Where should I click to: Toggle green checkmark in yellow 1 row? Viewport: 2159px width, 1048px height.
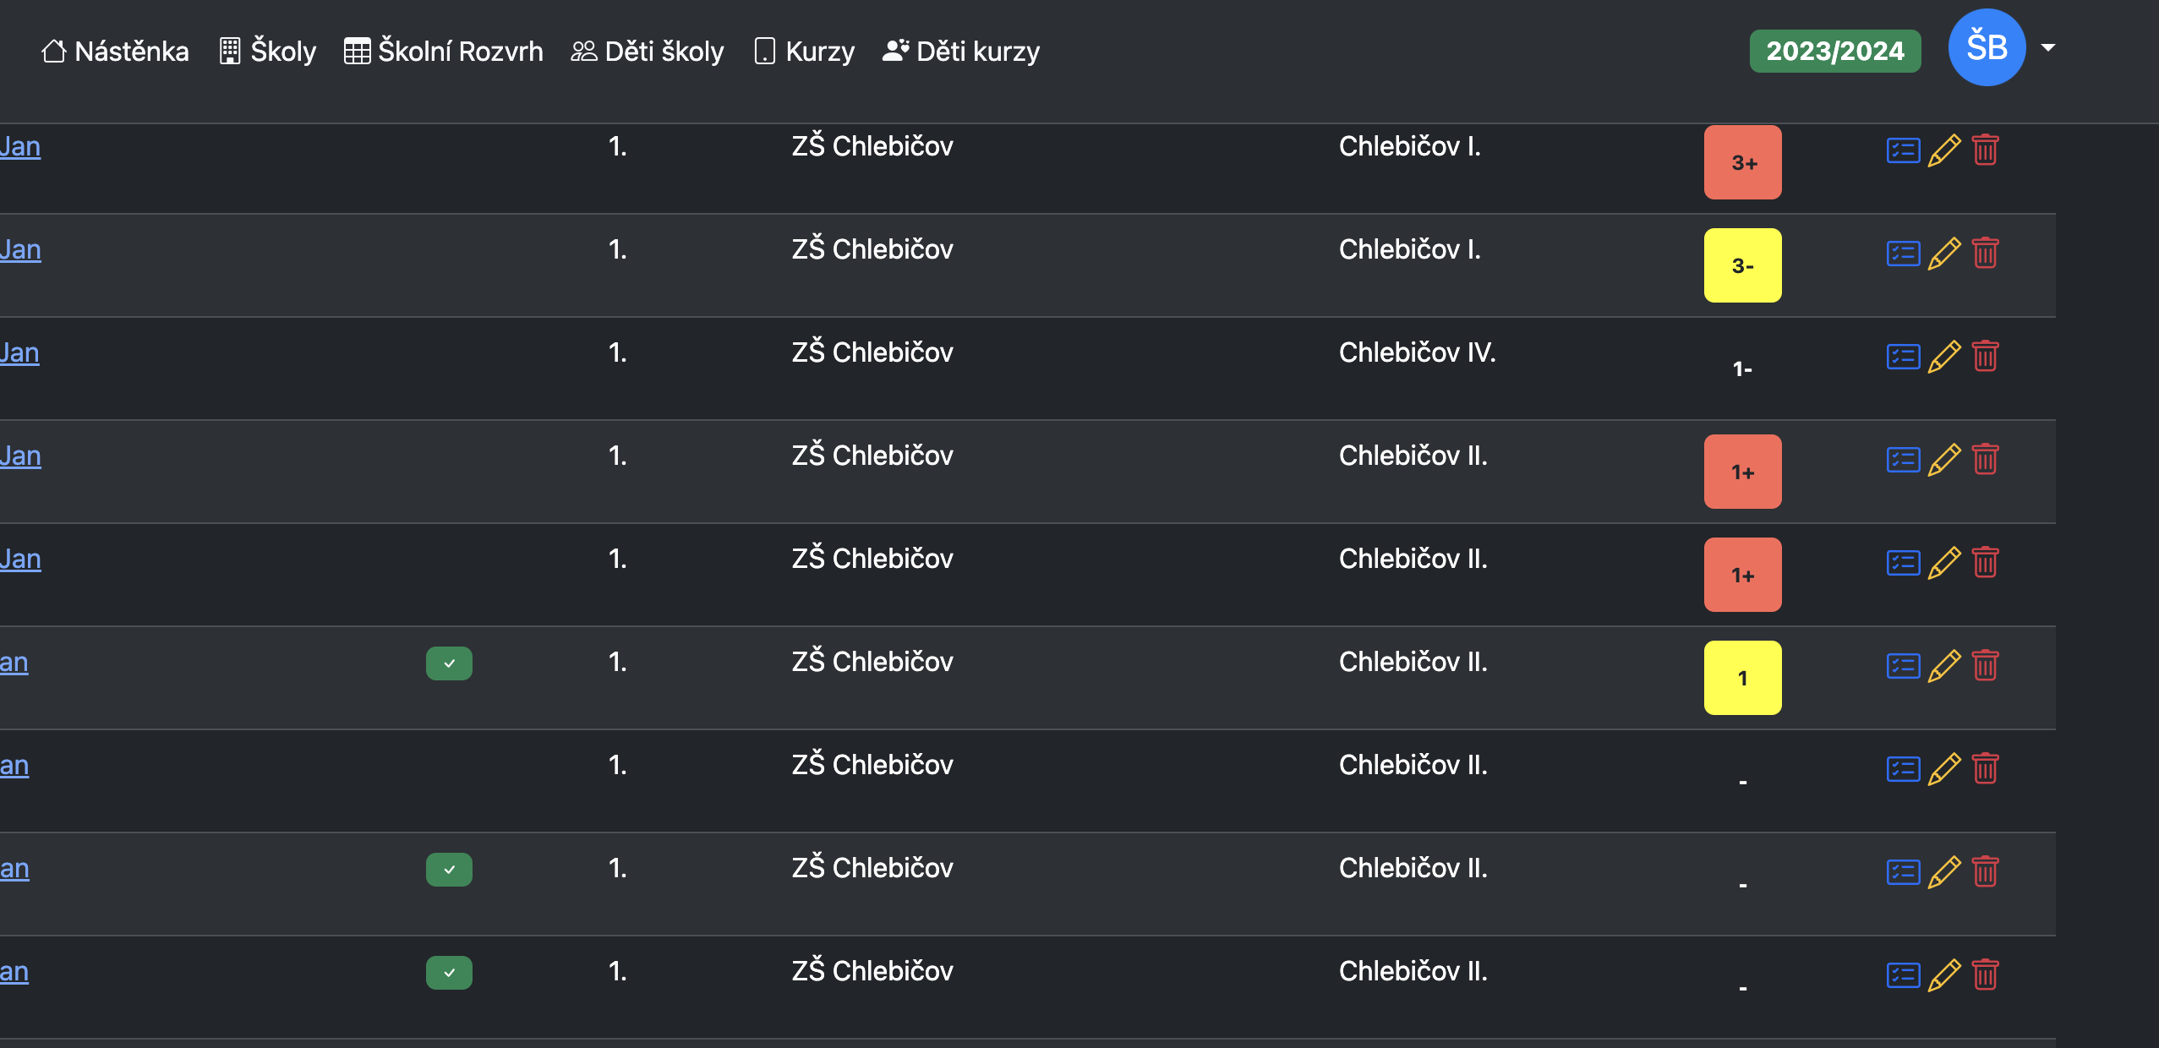449,663
